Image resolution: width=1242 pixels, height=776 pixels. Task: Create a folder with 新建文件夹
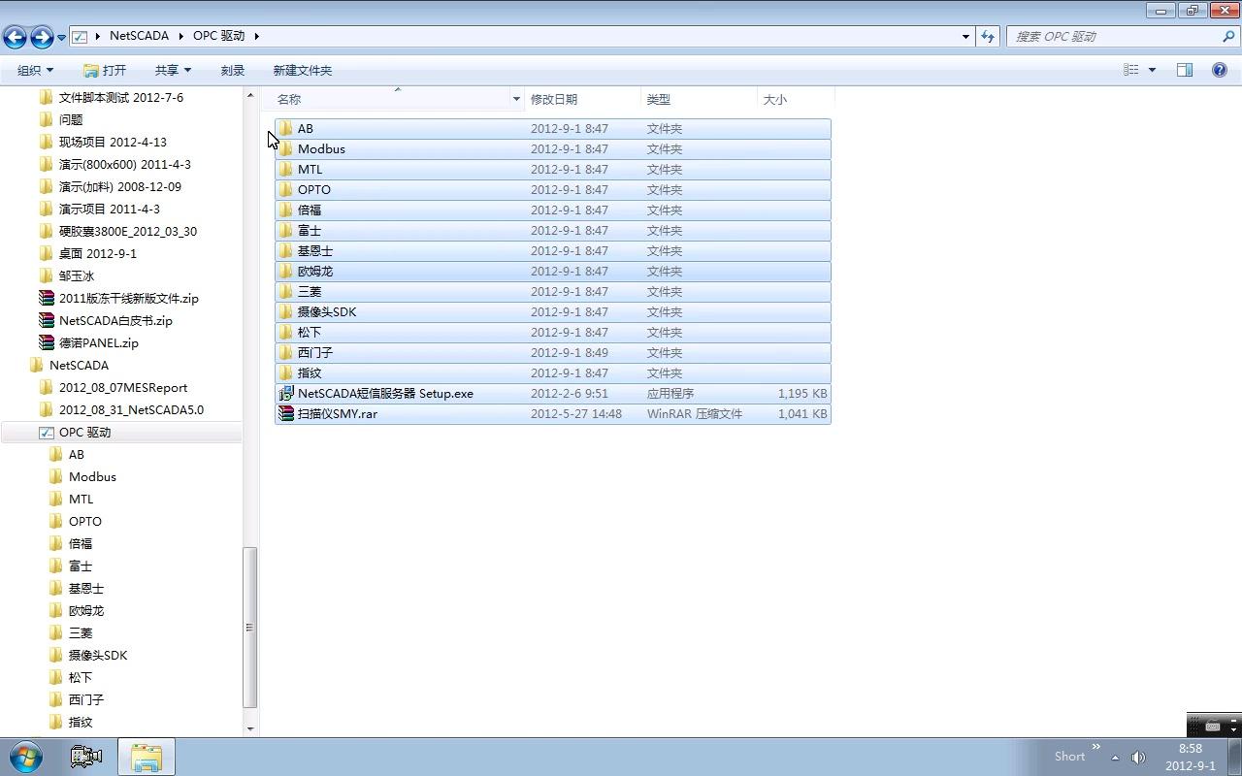(x=303, y=70)
